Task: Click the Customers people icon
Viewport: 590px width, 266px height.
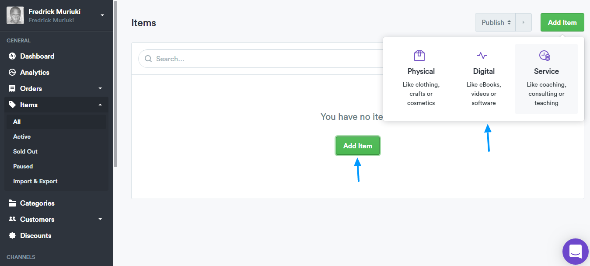Action: pyautogui.click(x=12, y=219)
